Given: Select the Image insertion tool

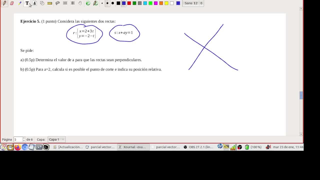Looking at the screenshot, I should point(35,3).
